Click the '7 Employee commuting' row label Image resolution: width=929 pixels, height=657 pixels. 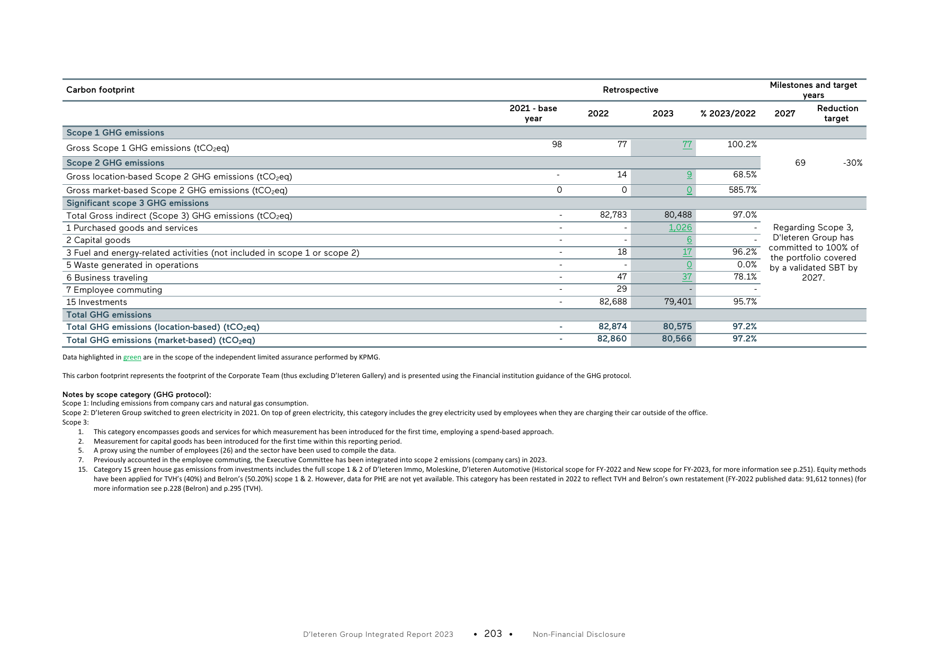(x=114, y=290)
